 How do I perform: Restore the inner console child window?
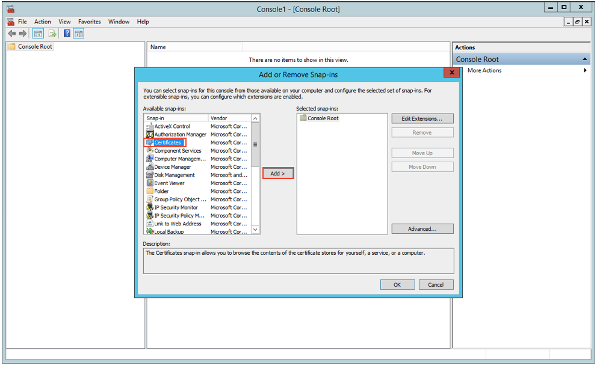[x=577, y=22]
